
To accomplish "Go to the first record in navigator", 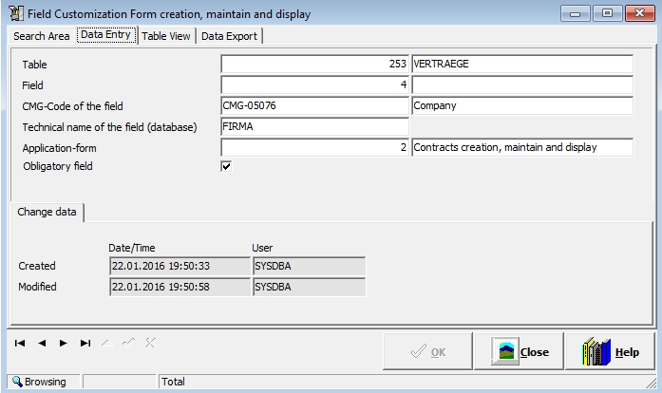I will click(20, 343).
